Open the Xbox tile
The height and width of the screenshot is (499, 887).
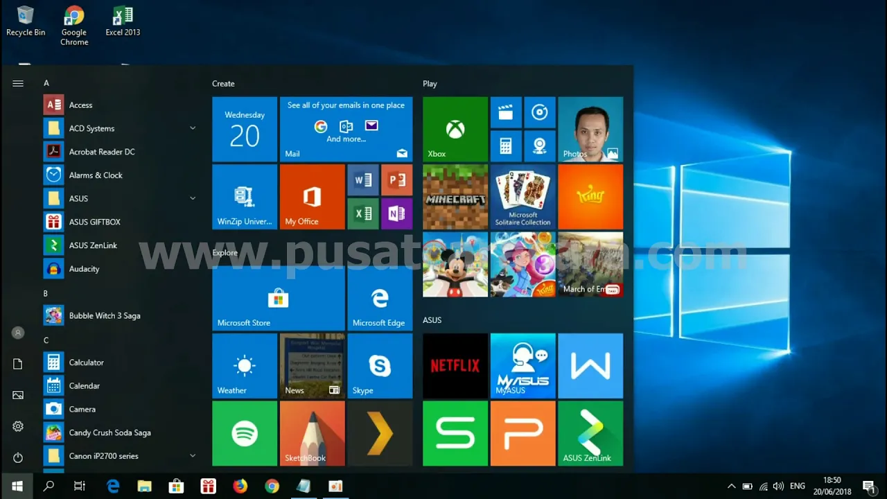click(455, 129)
